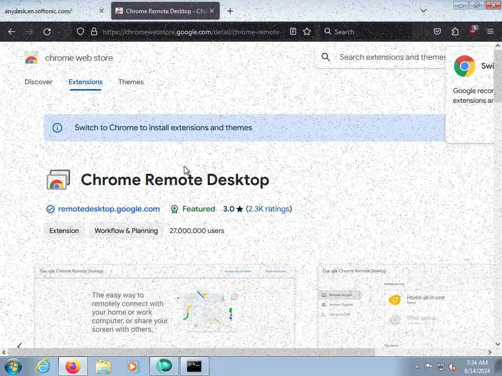
Task: Click the site security padlock icon
Action: [94, 31]
